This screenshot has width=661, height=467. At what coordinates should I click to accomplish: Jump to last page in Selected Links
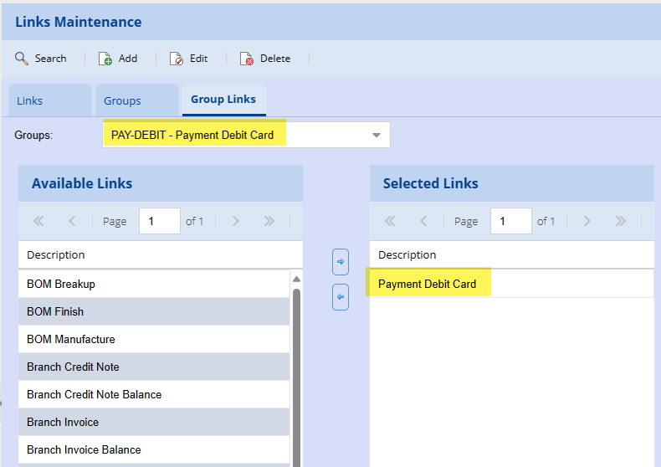[x=620, y=221]
